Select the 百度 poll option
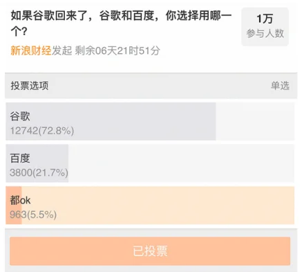This screenshot has height=272, width=306. [150, 163]
